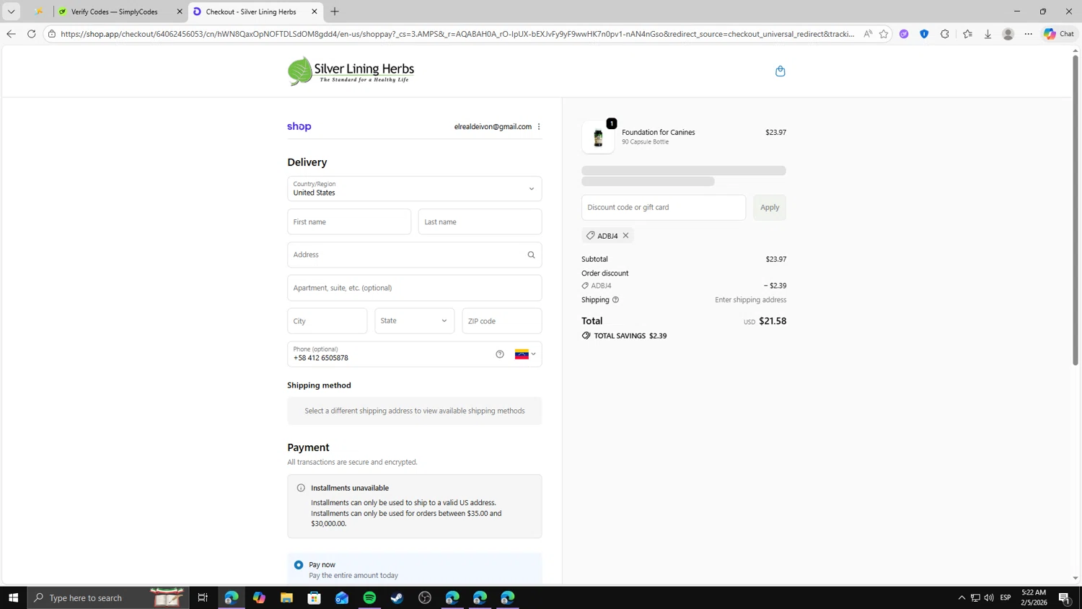Open the Copilot Chat button

click(1059, 34)
